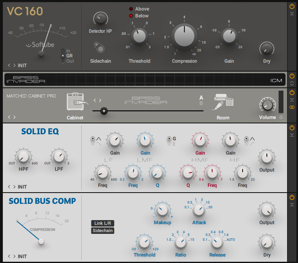Open VC 160 INIT preset menu
Image resolution: width=298 pixels, height=263 pixels.
tap(22, 66)
